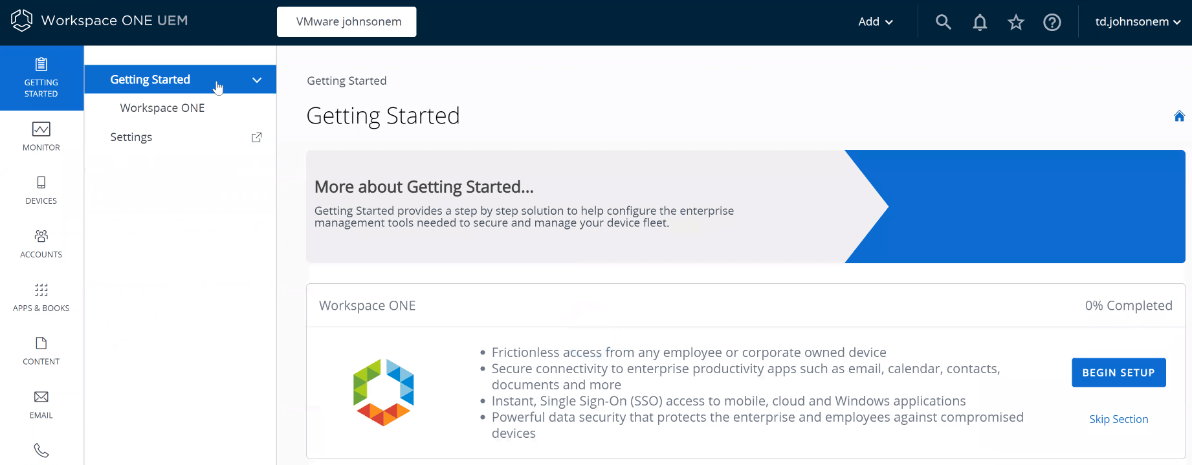Select Workspace ONE submenu item
1192x465 pixels.
click(162, 108)
